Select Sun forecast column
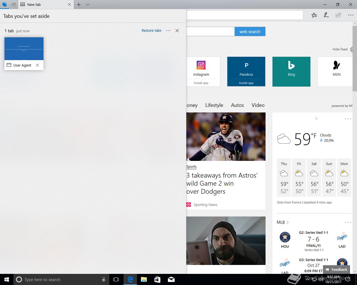 point(329,178)
